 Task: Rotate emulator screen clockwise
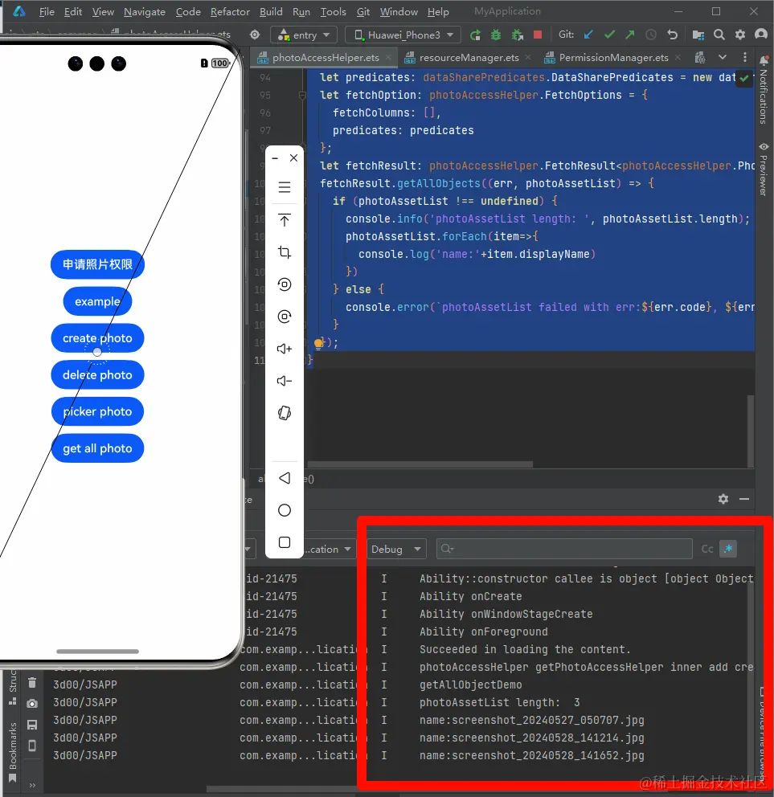click(x=285, y=317)
